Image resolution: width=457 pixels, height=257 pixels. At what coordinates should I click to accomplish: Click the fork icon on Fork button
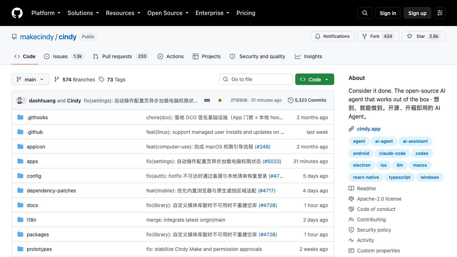[365, 36]
